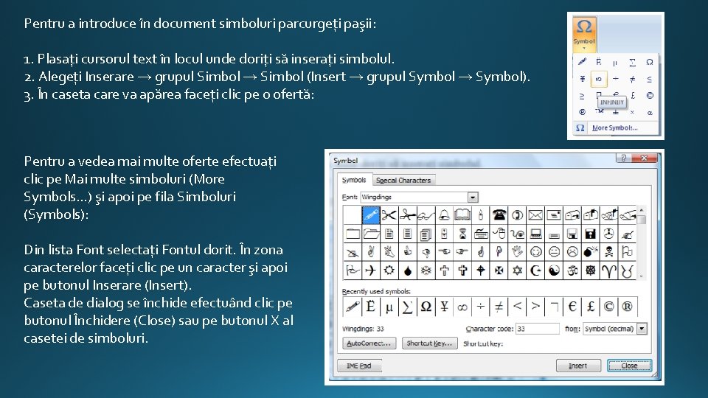Click pencil in Recently used symbols row

click(x=353, y=307)
